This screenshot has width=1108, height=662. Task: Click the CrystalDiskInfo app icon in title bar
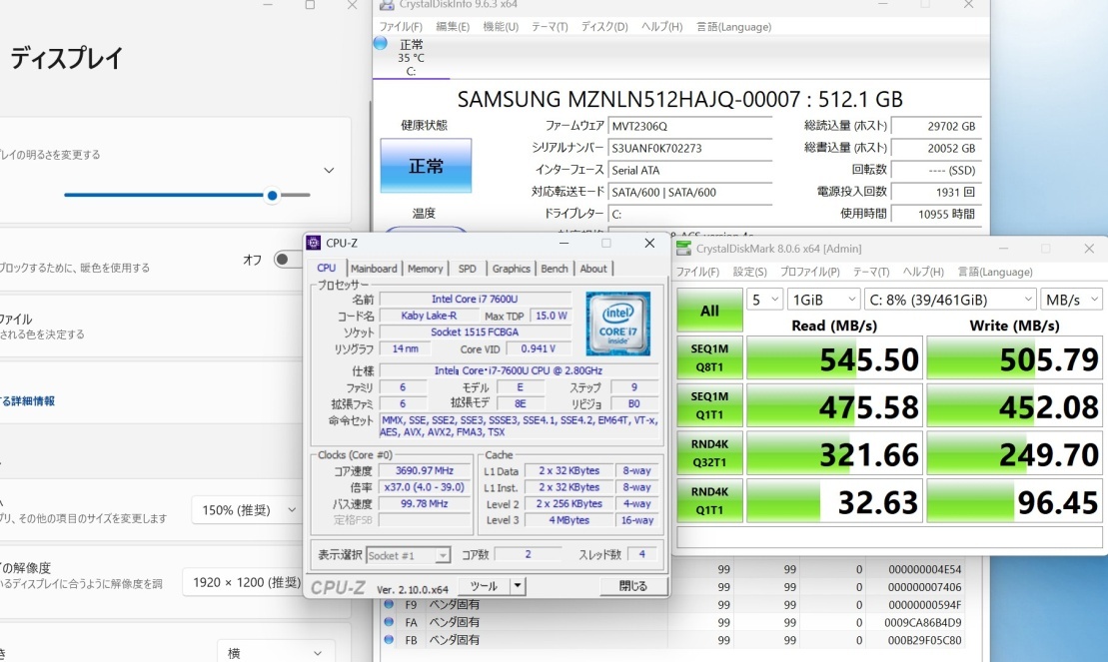click(x=387, y=5)
